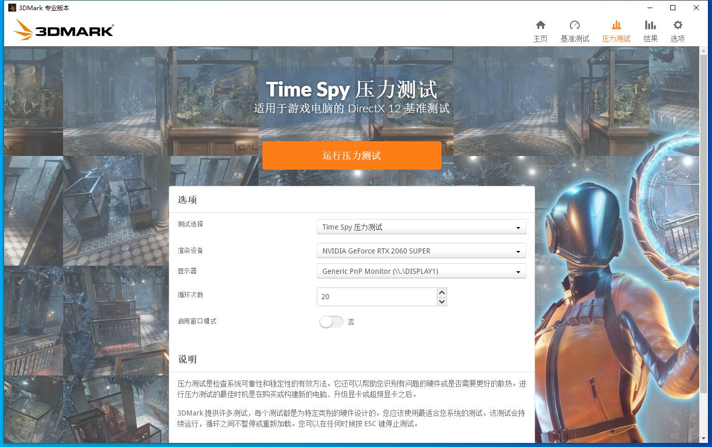Open the 主页 home icon
This screenshot has height=447, width=712.
click(541, 25)
